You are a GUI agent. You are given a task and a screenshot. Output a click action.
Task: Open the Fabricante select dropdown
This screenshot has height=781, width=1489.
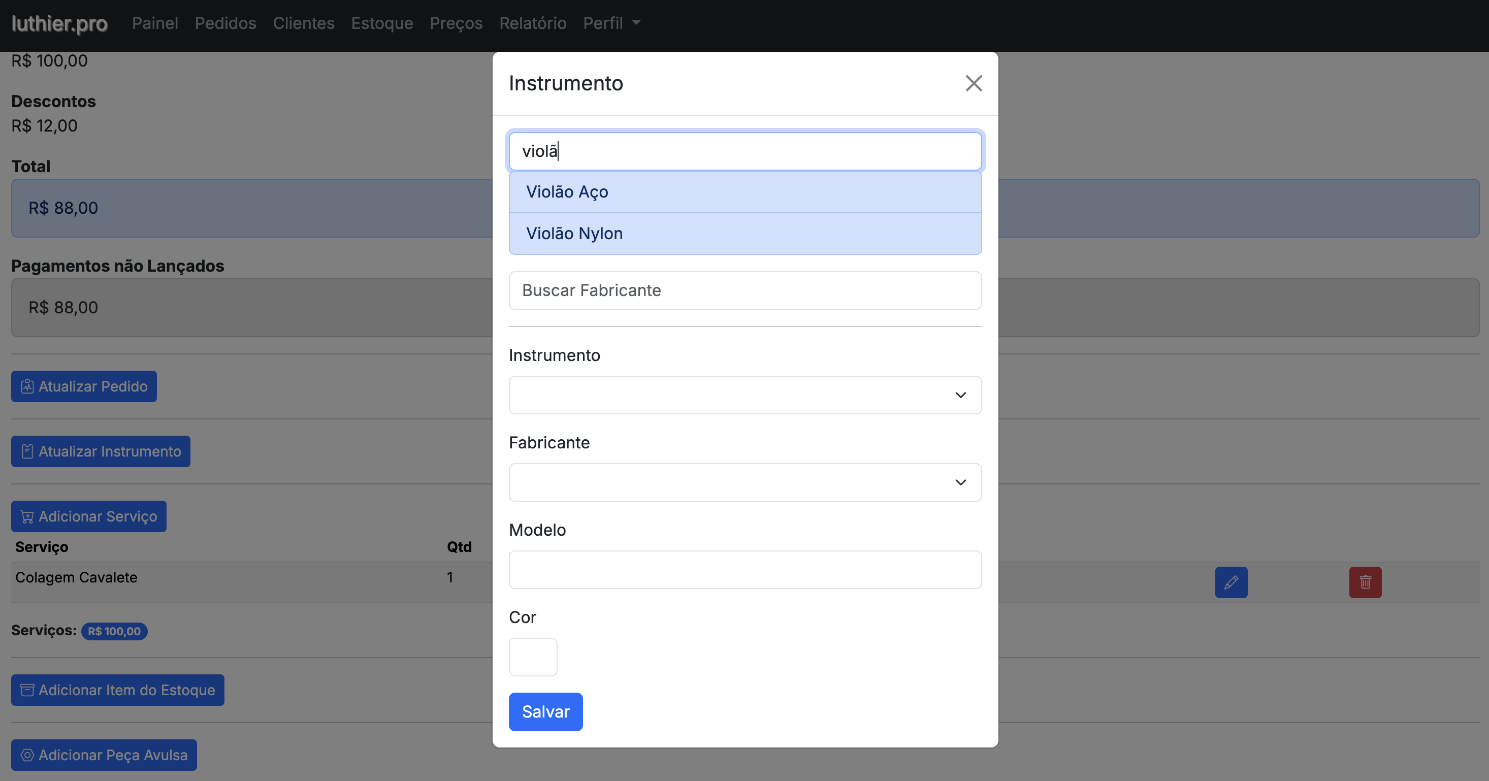click(745, 482)
